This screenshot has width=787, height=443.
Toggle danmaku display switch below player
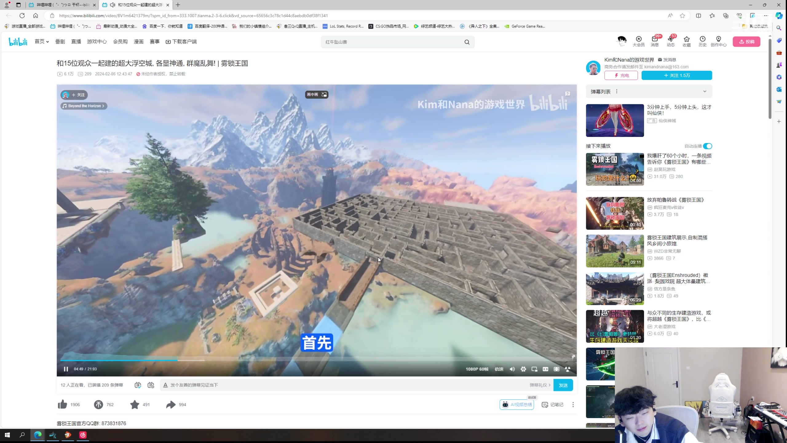pyautogui.click(x=138, y=385)
